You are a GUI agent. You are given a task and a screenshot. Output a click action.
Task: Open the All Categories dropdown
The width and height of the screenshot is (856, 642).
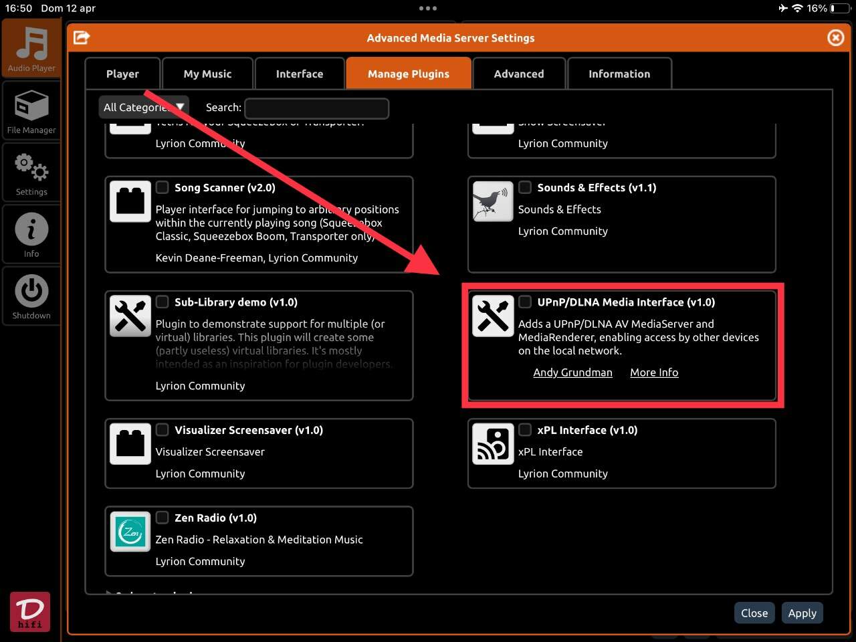coord(144,107)
